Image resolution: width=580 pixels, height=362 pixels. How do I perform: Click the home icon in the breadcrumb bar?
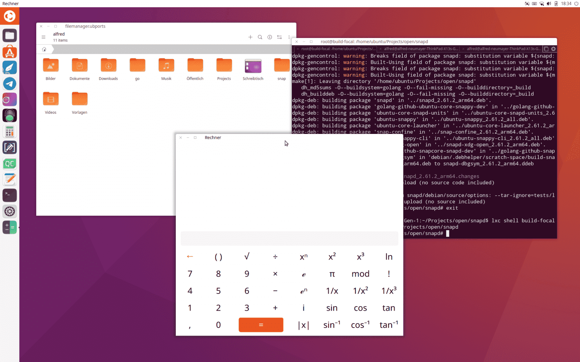tap(44, 49)
